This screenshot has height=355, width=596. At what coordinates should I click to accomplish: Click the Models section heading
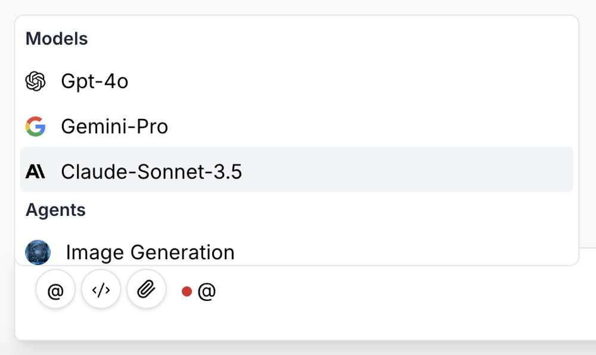point(57,39)
